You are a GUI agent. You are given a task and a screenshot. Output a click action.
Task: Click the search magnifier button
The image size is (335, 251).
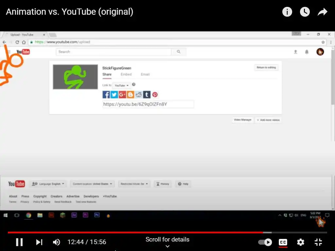click(179, 52)
